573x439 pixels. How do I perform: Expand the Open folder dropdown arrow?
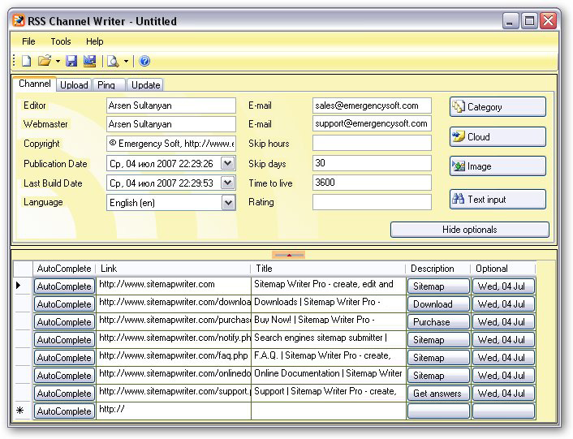pyautogui.click(x=58, y=62)
